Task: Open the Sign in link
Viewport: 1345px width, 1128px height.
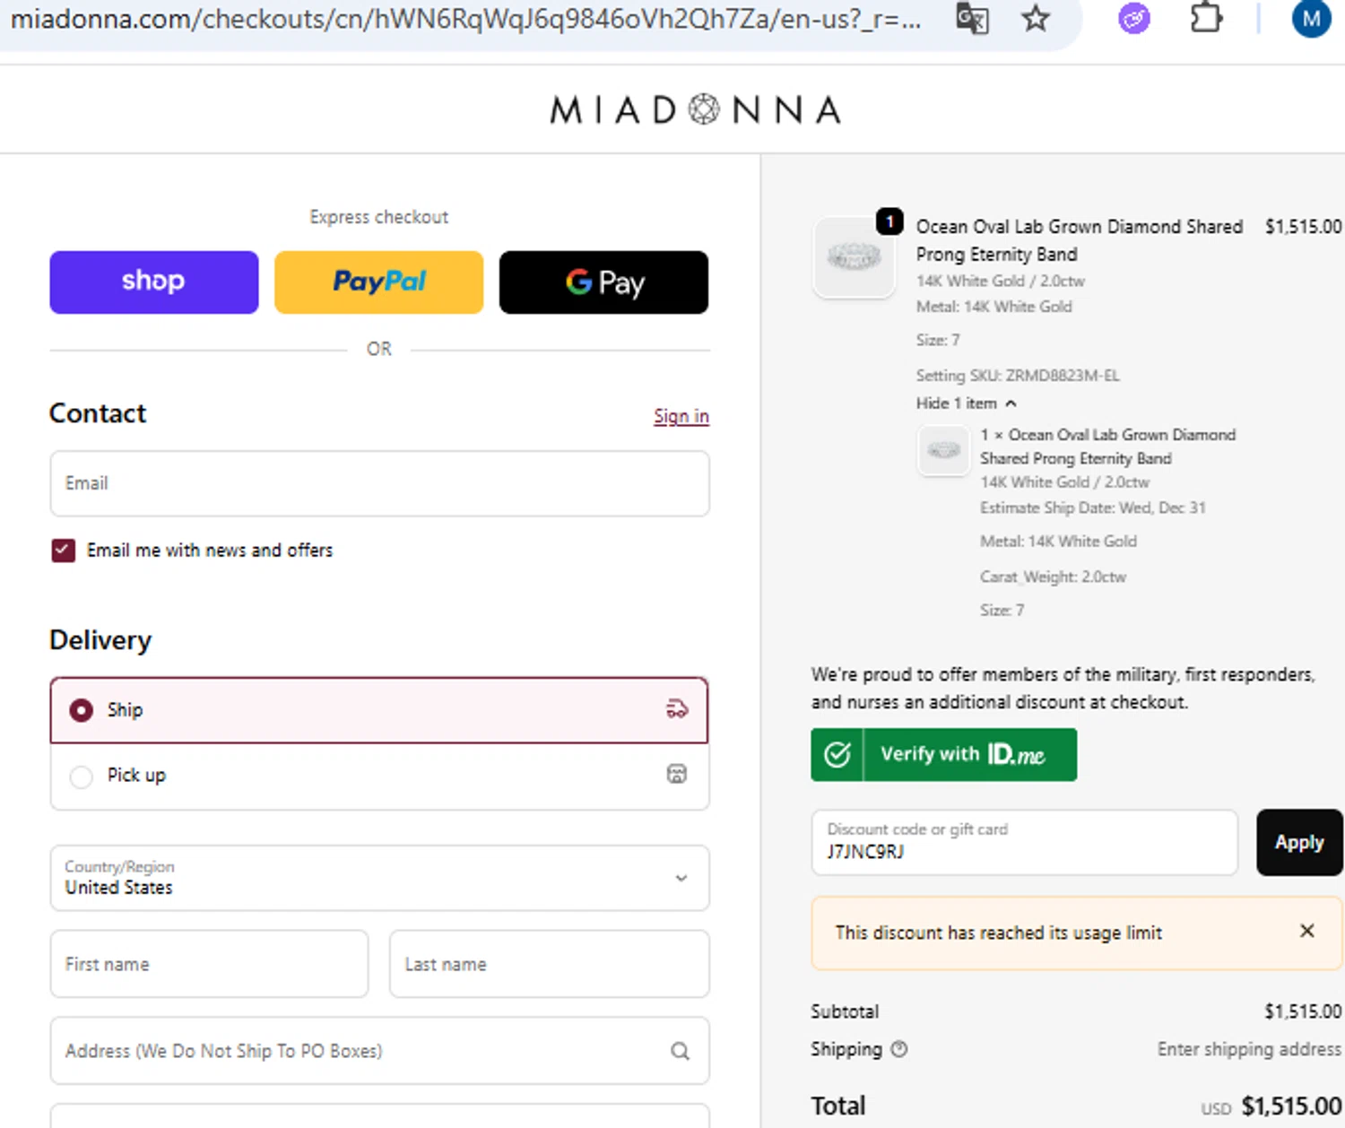Action: 681,416
